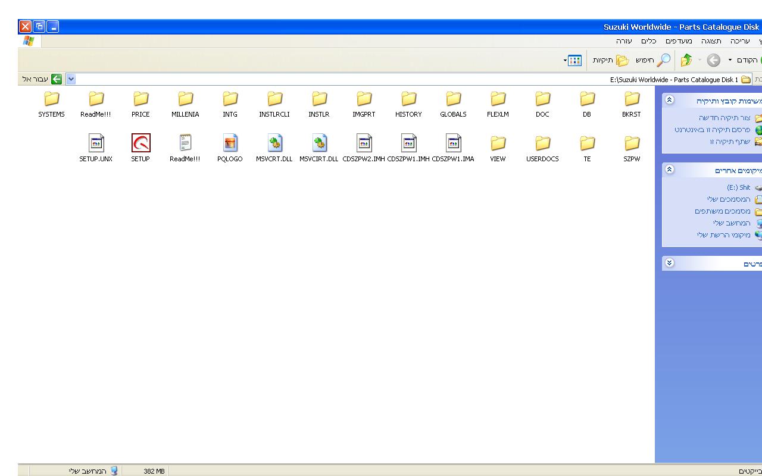Click the search (חיפוש) toolbar button

pyautogui.click(x=654, y=60)
